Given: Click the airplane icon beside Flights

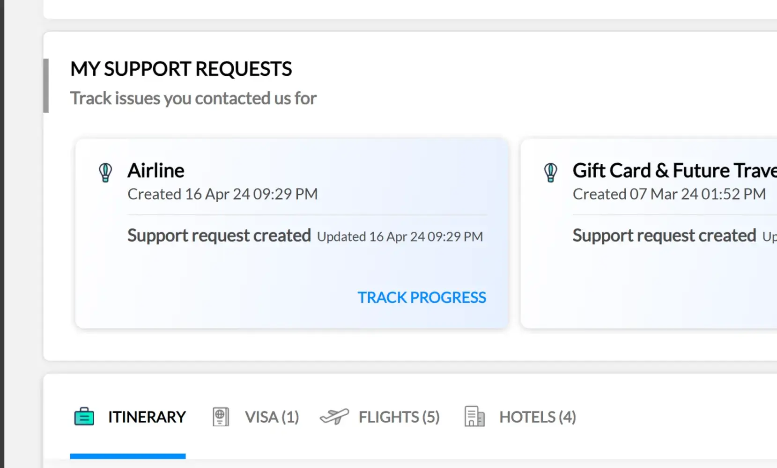Looking at the screenshot, I should coord(334,416).
